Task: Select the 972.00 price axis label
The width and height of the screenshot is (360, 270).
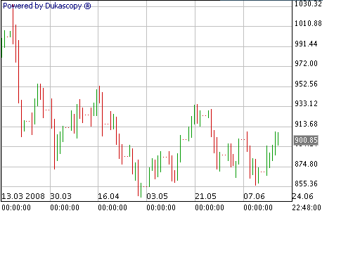Action: (x=306, y=63)
